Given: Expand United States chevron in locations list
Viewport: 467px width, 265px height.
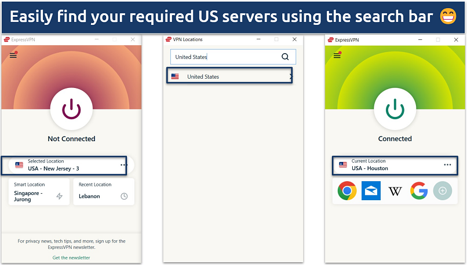Looking at the screenshot, I should click(290, 76).
